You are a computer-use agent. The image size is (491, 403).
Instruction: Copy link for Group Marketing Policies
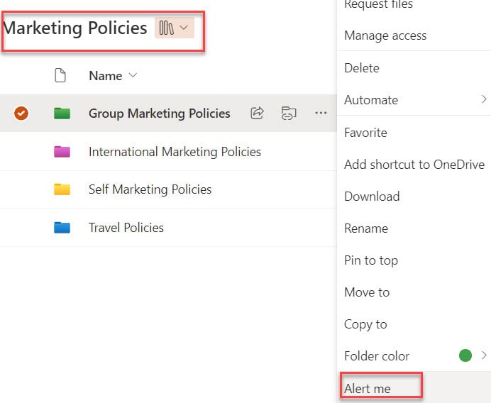(x=289, y=113)
